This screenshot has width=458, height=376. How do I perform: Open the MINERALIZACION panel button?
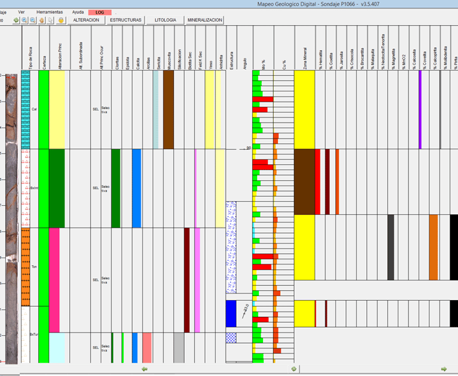tap(205, 20)
